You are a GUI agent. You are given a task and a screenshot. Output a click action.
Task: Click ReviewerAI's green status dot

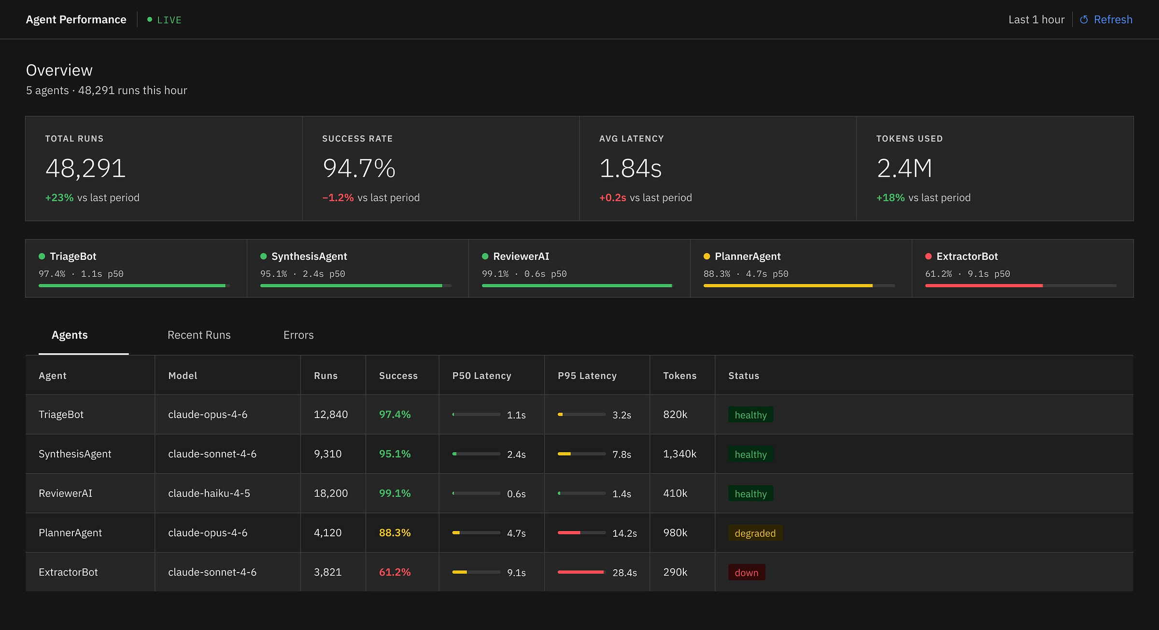485,256
